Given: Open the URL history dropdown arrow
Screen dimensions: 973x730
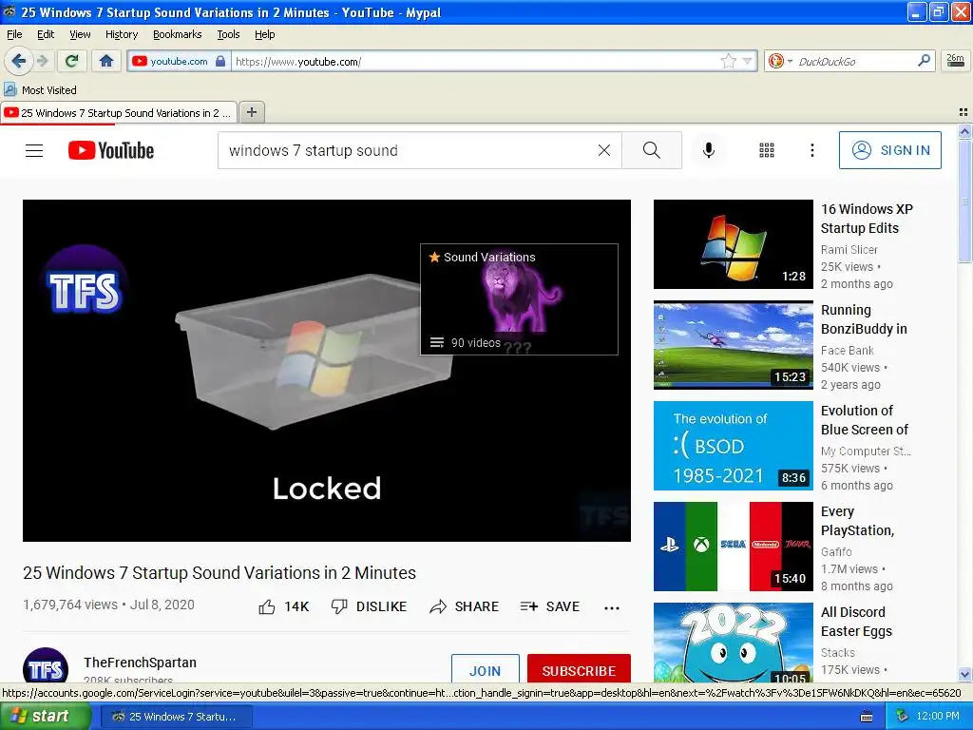Looking at the screenshot, I should click(x=747, y=61).
